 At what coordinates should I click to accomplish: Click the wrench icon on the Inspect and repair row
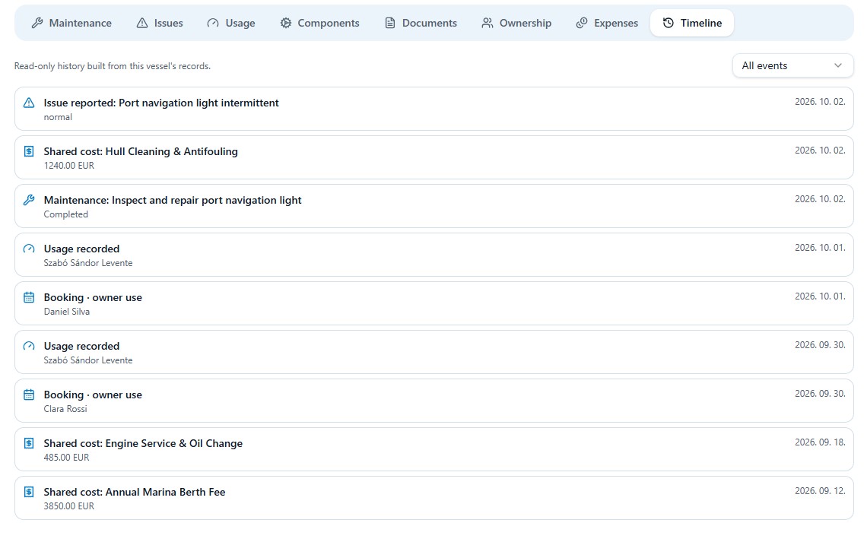point(29,200)
